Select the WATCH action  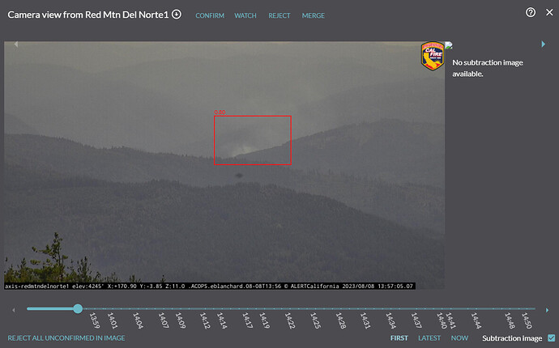tap(245, 15)
